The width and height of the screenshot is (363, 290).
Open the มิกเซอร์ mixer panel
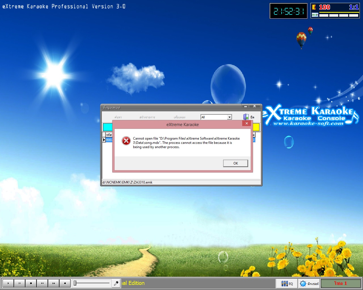coord(309,283)
